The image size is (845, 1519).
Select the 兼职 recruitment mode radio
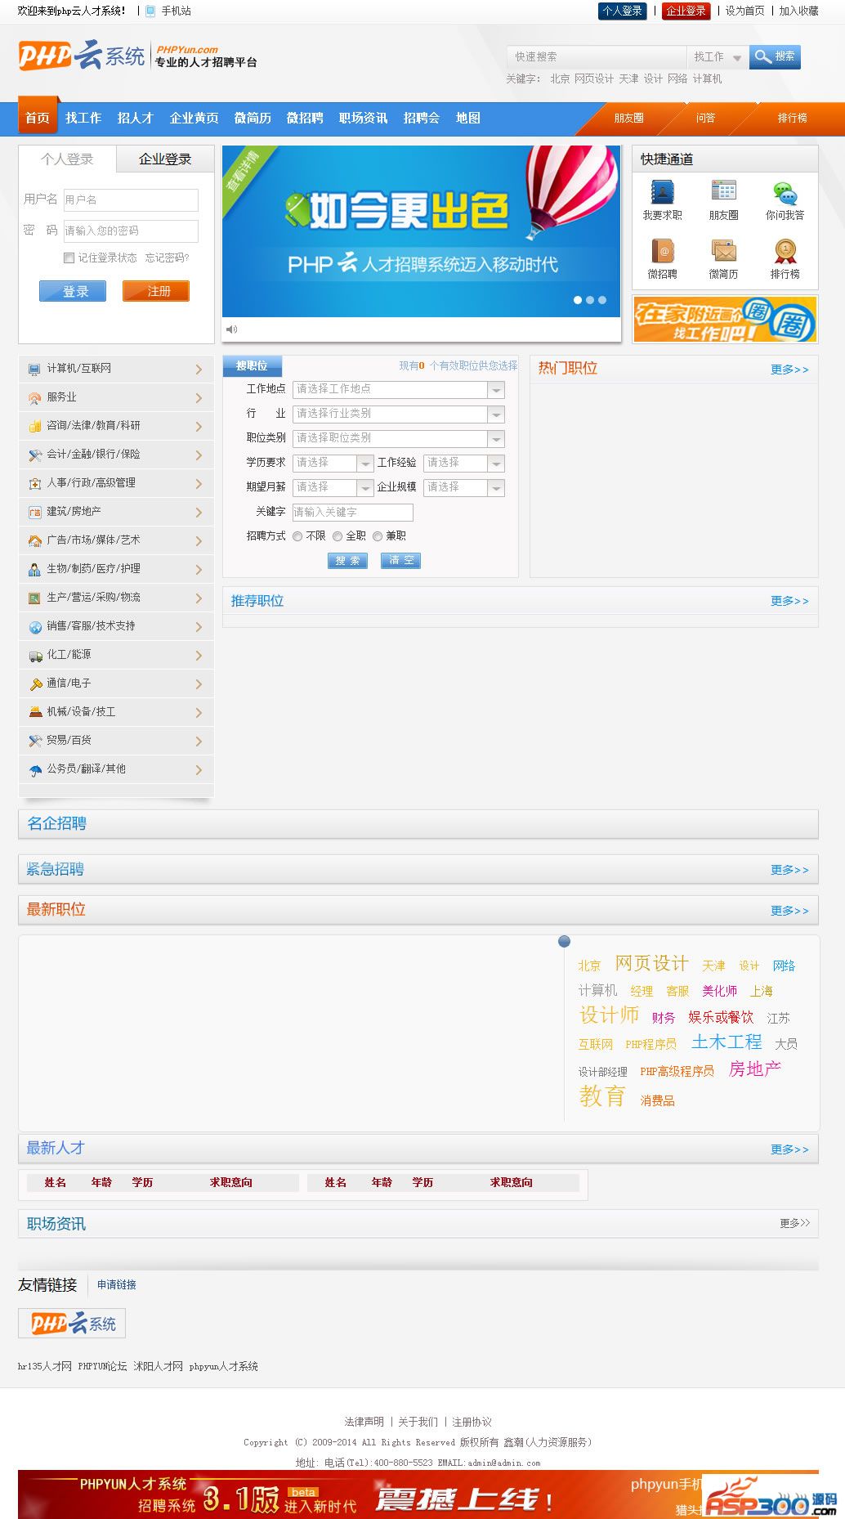378,536
